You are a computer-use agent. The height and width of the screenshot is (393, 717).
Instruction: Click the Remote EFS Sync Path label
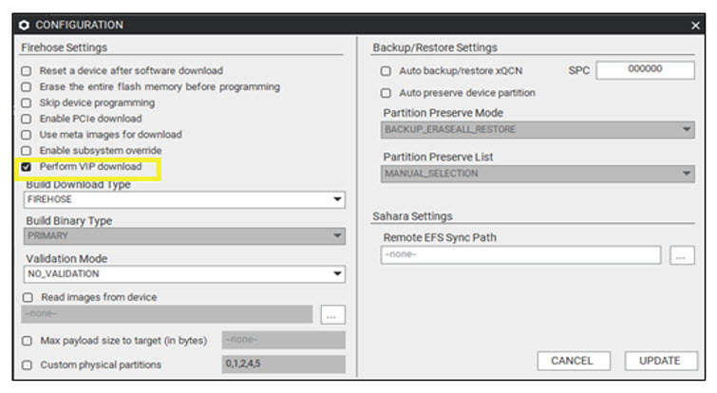tap(440, 237)
